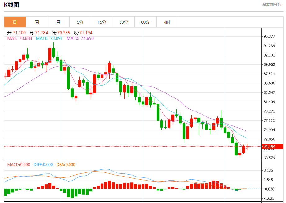This screenshot has width=286, height=203.
Task: Click the 68.579 price axis label
Action: coord(269,158)
